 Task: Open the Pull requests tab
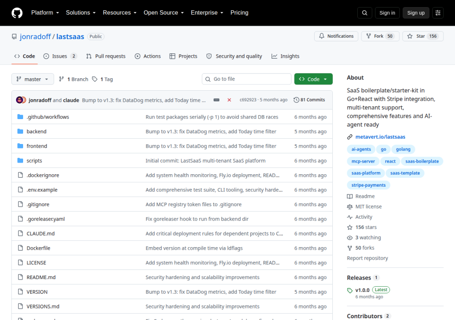(x=106, y=56)
